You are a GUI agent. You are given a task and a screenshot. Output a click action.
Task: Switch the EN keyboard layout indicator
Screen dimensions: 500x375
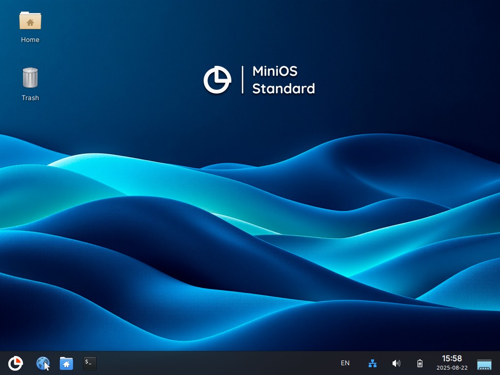(x=345, y=363)
